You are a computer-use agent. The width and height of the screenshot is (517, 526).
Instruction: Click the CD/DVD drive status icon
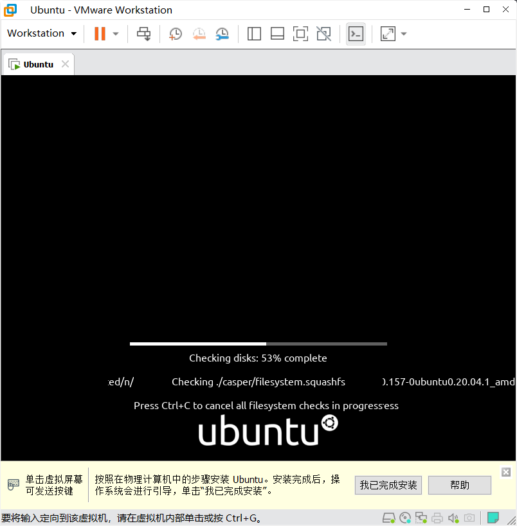[405, 518]
